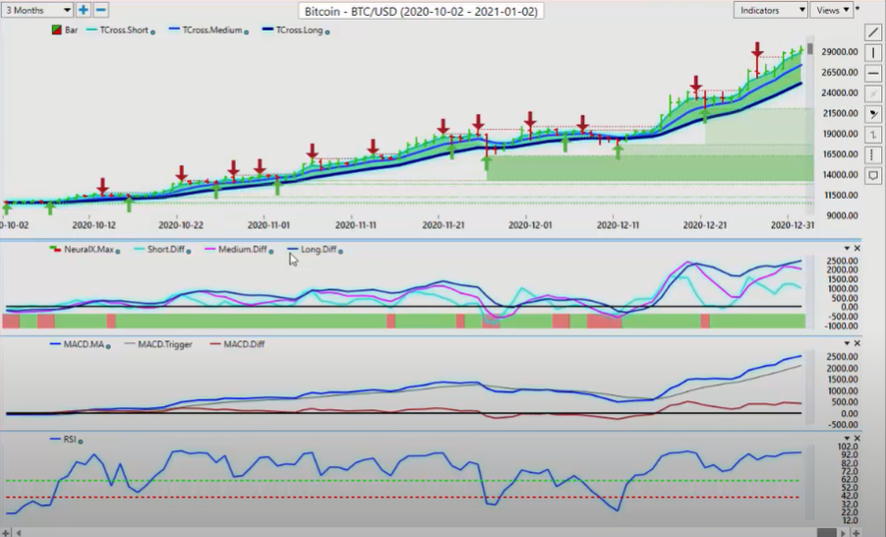
Task: Select the dotted vertical line tool
Action: (x=873, y=154)
